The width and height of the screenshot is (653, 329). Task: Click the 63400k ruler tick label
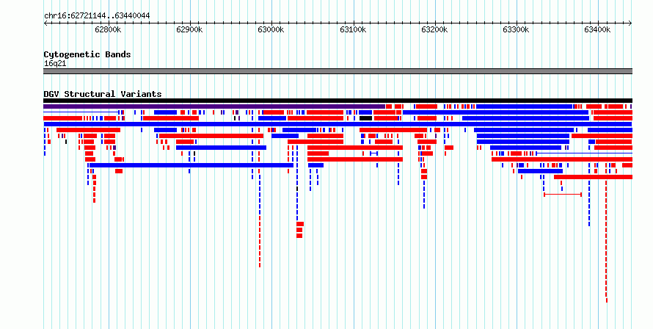point(598,29)
